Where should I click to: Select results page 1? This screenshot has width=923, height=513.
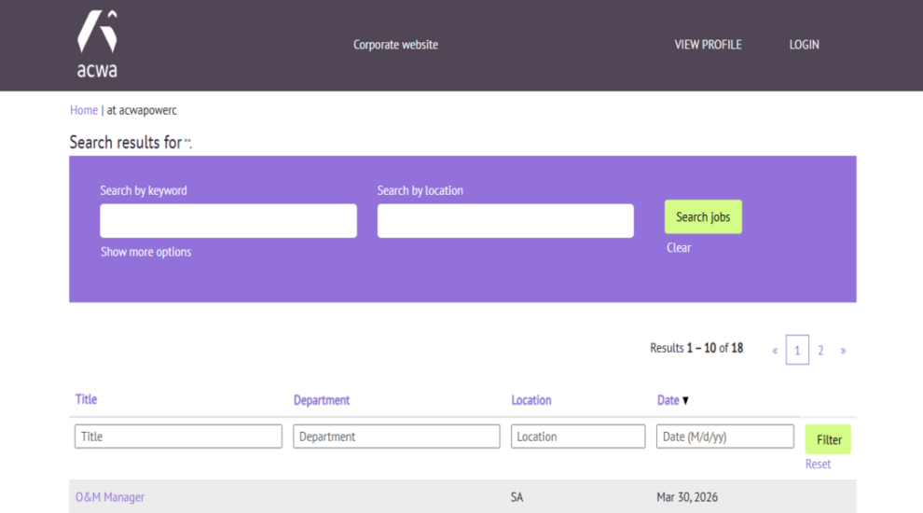coord(797,351)
